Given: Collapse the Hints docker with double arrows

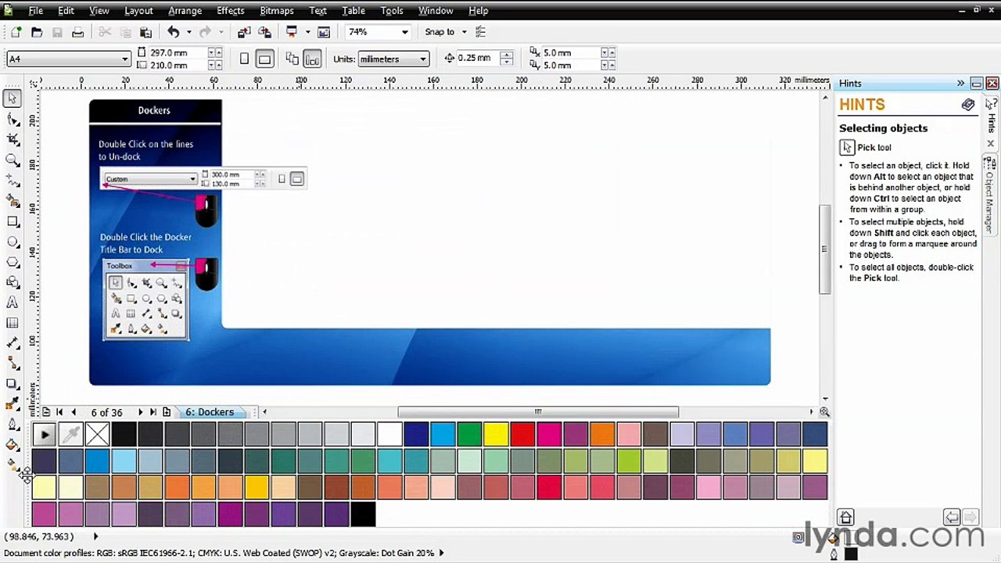Looking at the screenshot, I should (x=960, y=83).
